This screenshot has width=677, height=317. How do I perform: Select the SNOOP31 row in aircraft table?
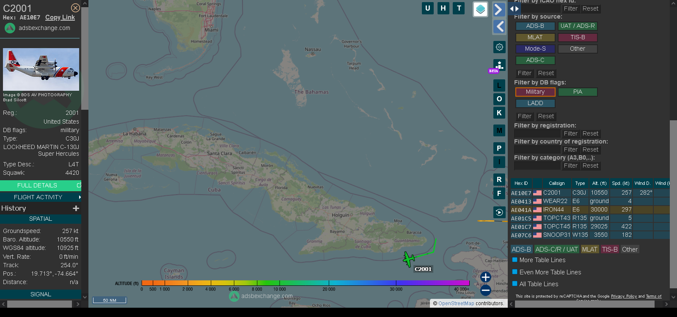point(590,235)
